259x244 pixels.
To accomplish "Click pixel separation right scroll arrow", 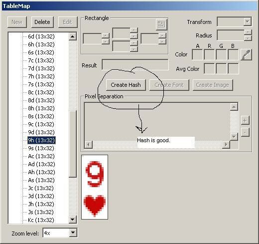I will click(226, 144).
